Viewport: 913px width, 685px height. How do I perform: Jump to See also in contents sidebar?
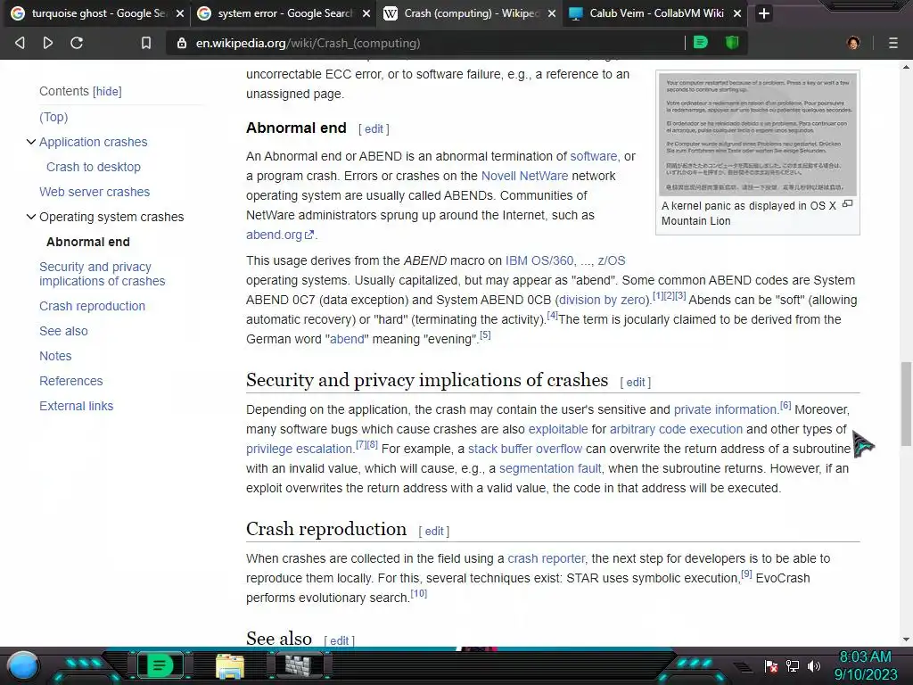click(x=63, y=332)
